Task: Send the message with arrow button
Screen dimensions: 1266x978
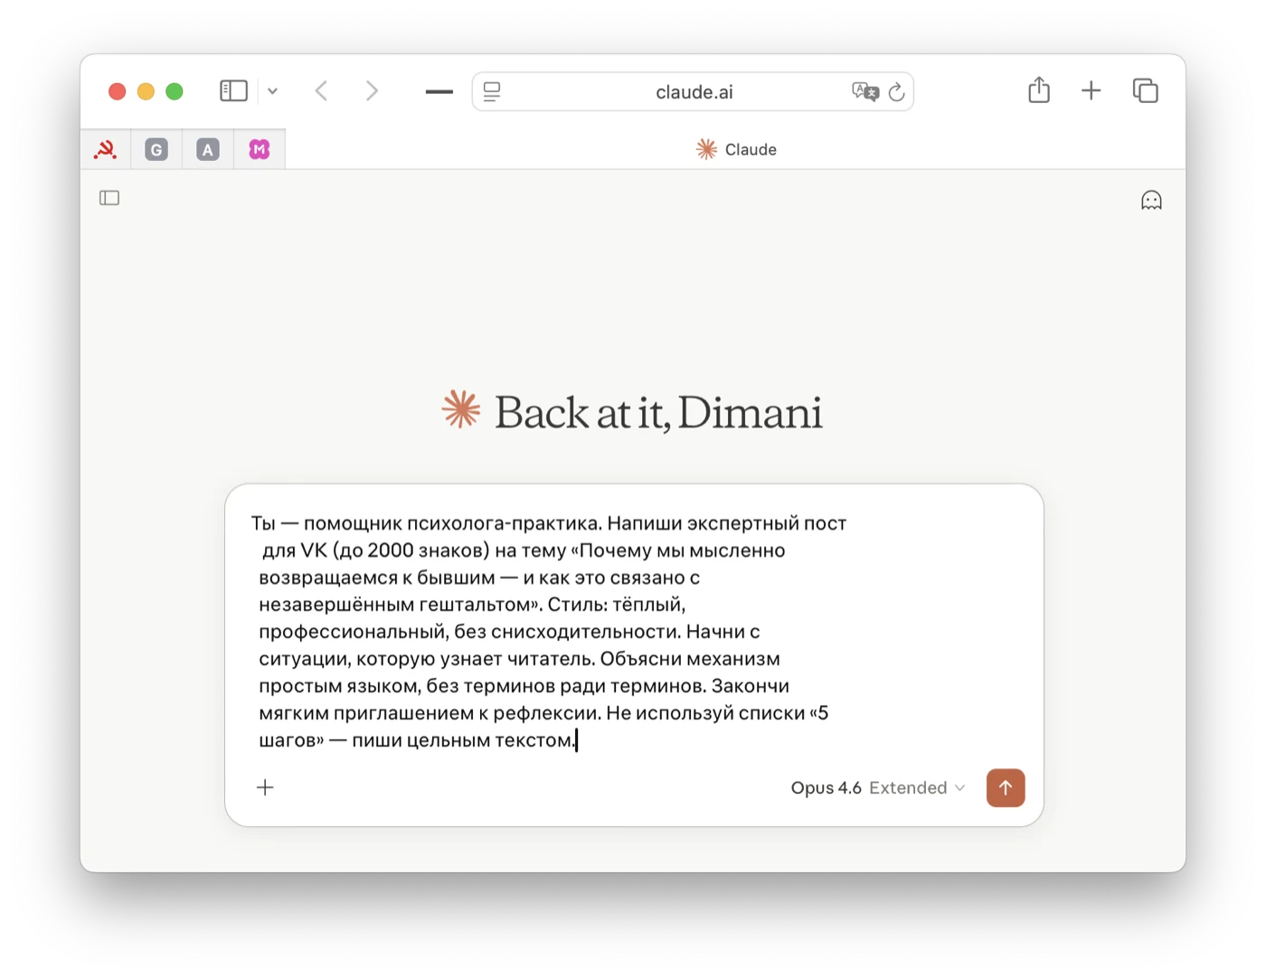Action: [1006, 787]
